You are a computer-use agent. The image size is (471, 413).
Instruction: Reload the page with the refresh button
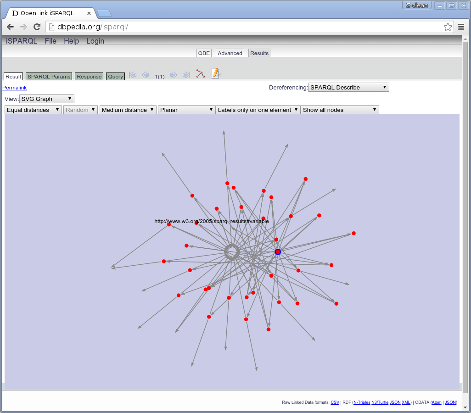coord(37,27)
